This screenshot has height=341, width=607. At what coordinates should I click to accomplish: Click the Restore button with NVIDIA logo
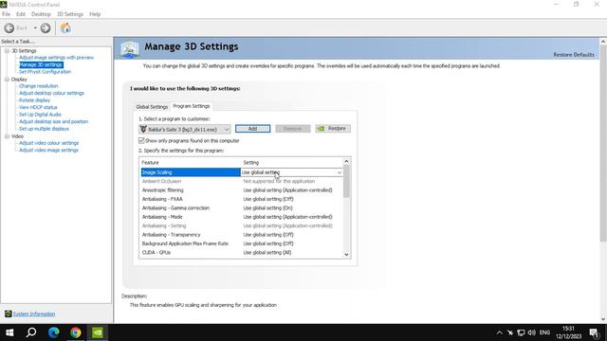[333, 129]
